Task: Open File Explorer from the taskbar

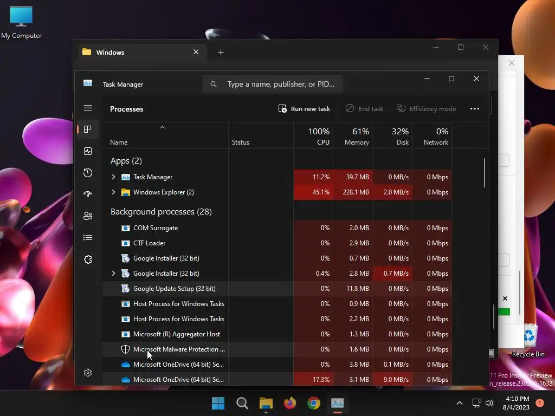Action: (266, 403)
